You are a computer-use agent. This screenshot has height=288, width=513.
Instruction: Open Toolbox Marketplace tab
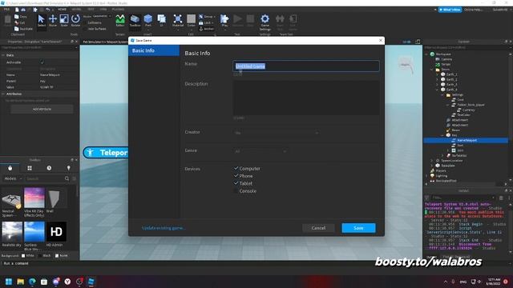[10, 168]
